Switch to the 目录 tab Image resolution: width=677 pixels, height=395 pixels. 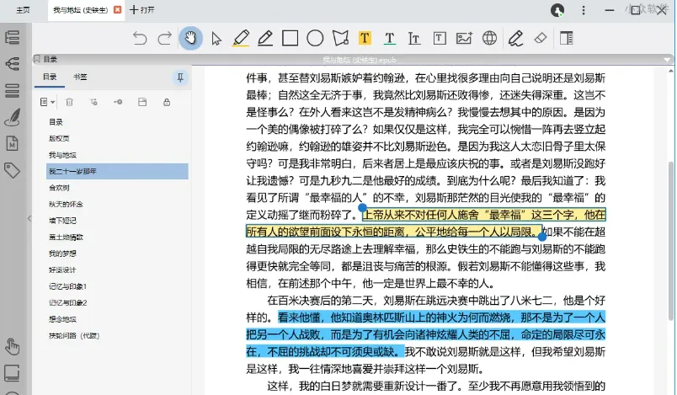click(50, 77)
